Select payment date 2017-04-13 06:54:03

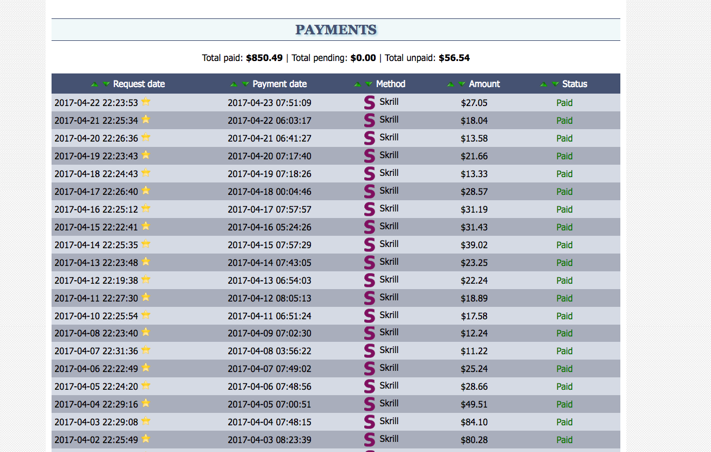[270, 281]
